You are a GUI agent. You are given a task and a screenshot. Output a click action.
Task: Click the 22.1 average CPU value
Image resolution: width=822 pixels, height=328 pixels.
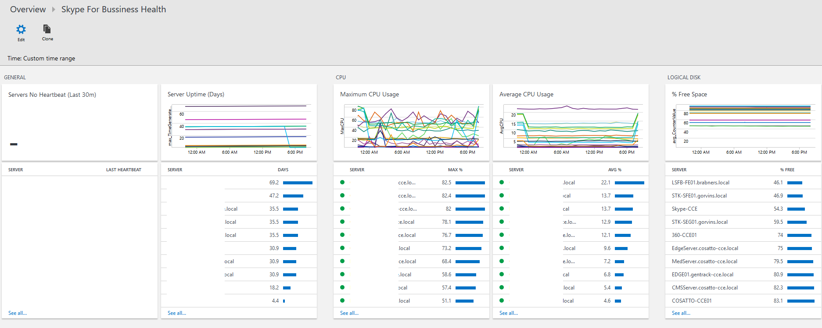606,183
